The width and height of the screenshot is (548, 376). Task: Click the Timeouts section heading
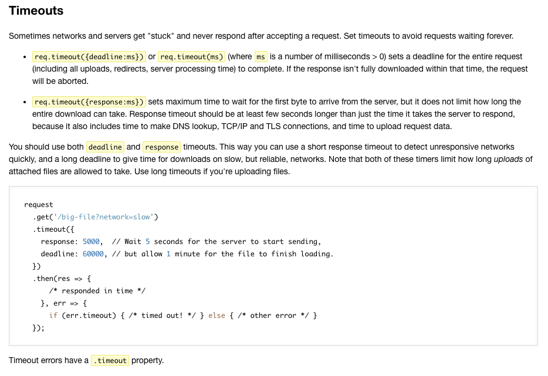[36, 11]
